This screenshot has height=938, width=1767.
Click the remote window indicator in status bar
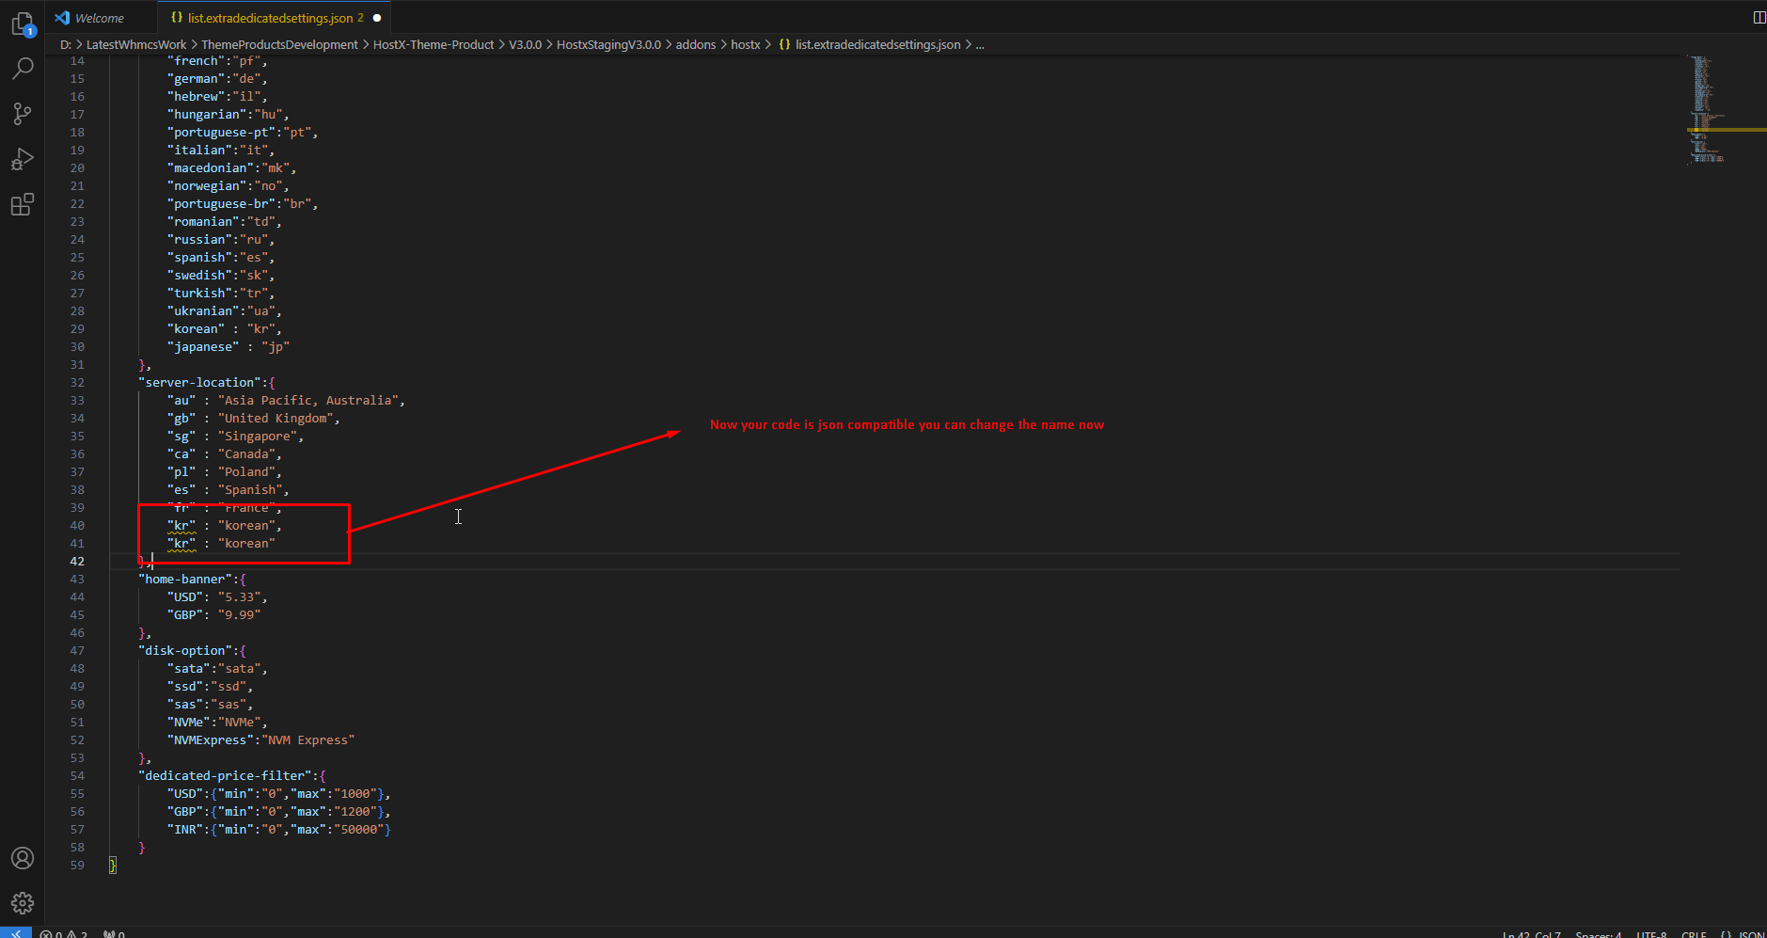click(16, 933)
